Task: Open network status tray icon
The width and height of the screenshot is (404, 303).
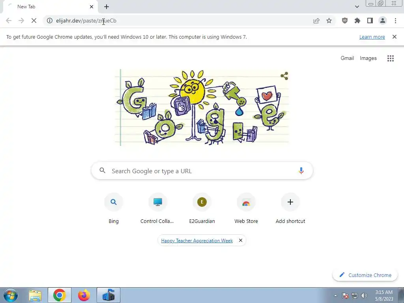Action: (355, 296)
